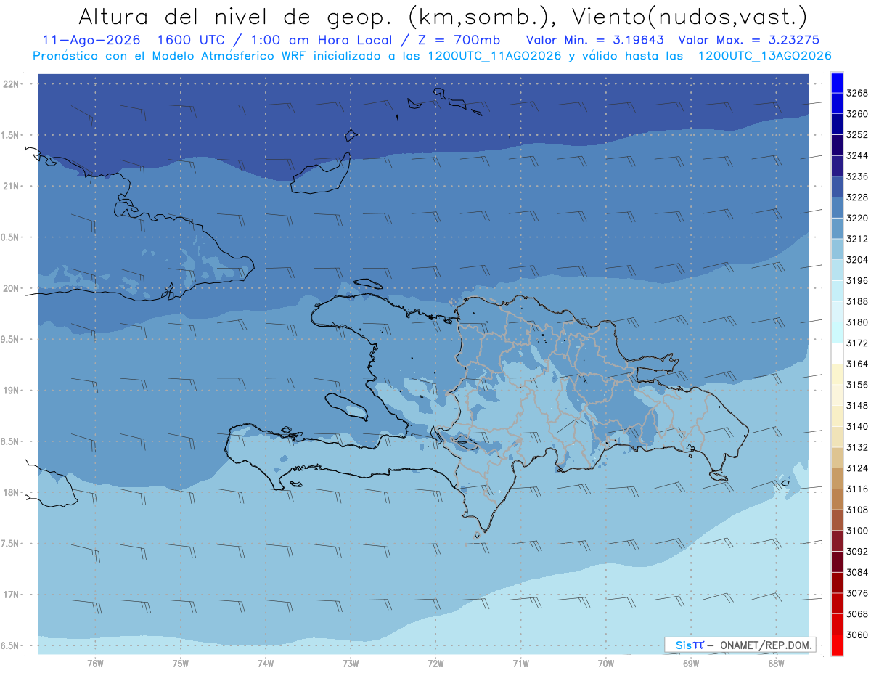Pick the legend swatch between 3204 and 3196

click(x=836, y=270)
